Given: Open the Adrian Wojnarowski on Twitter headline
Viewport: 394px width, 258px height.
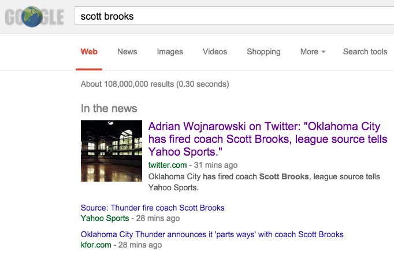Looking at the screenshot, I should [x=267, y=139].
